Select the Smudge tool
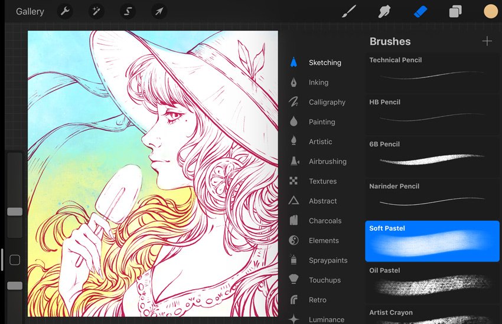This screenshot has width=502, height=324. point(384,12)
